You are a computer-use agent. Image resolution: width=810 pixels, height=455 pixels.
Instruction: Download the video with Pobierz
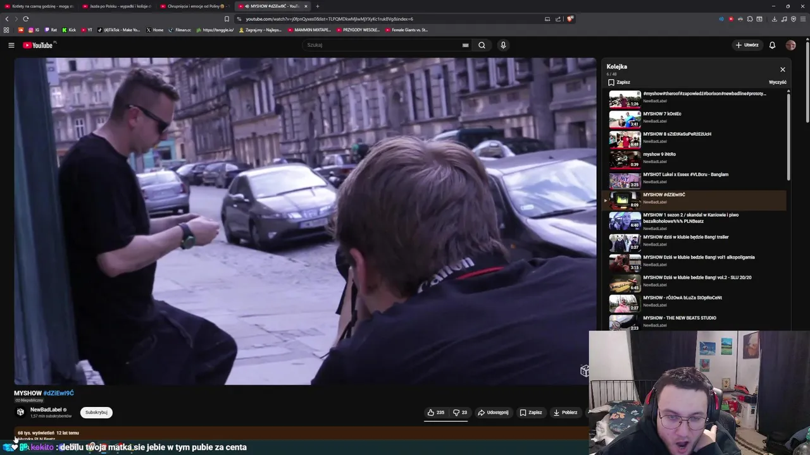565,412
